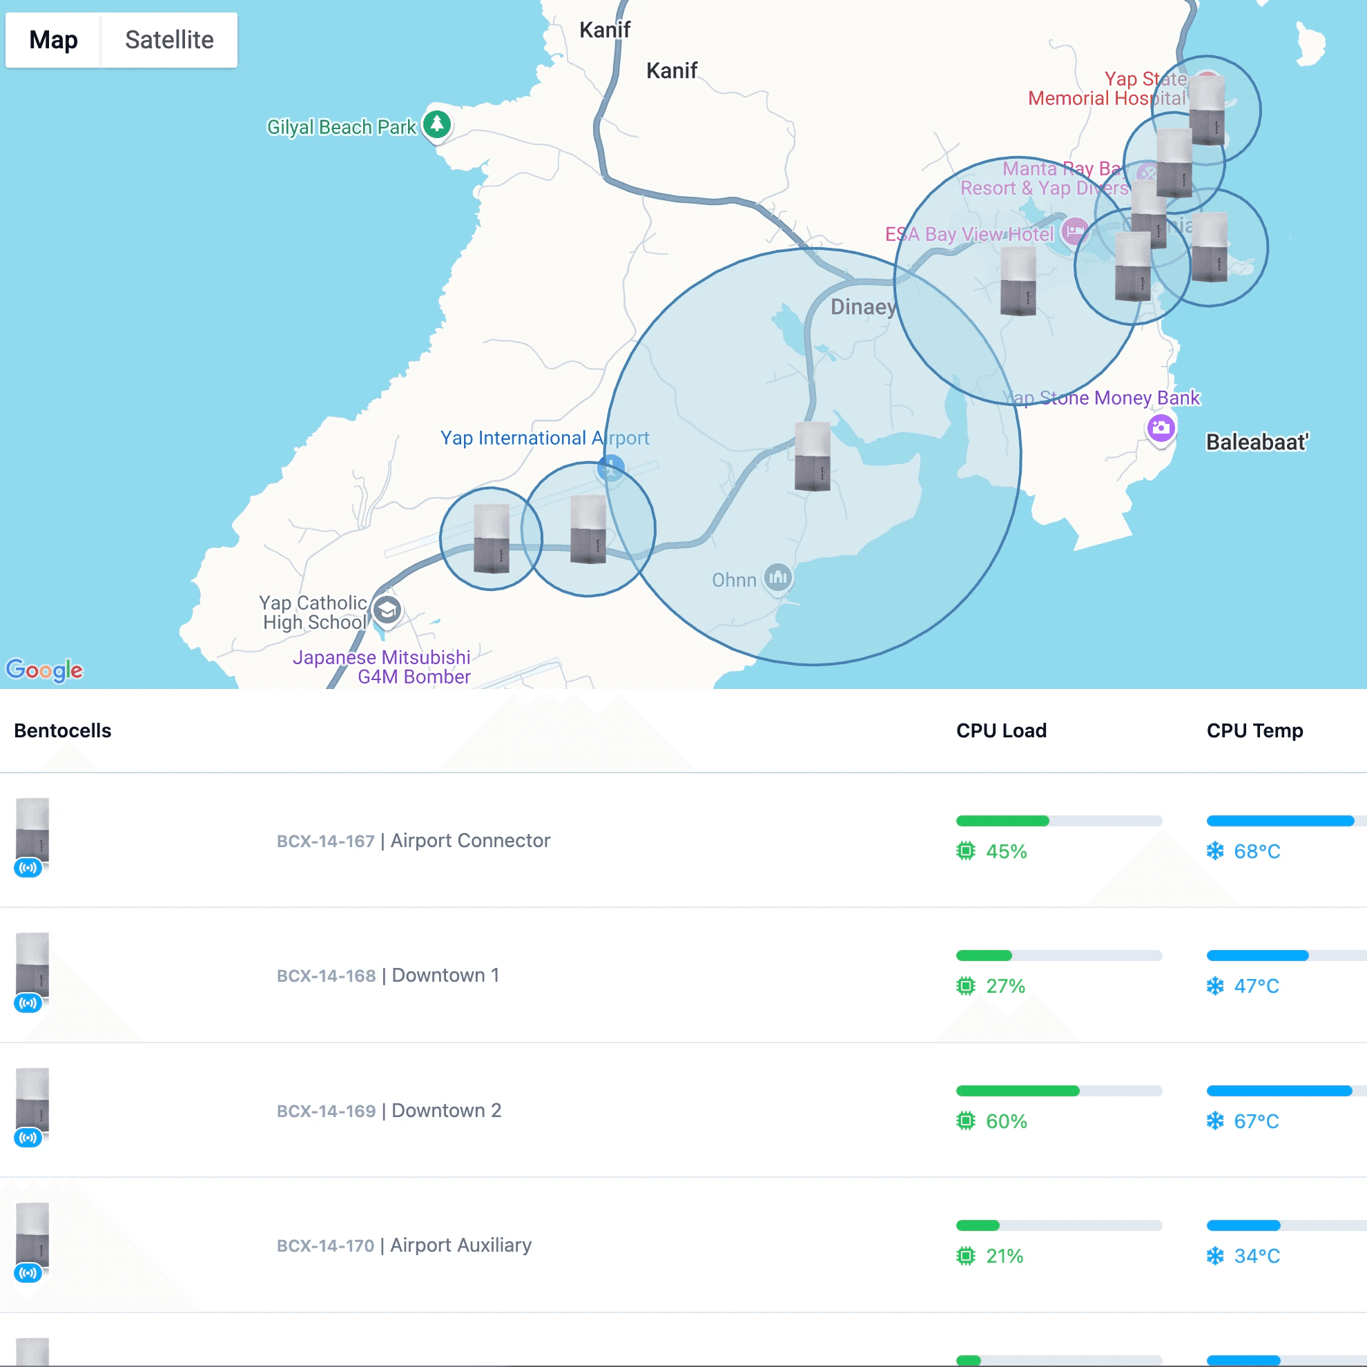Click the Gilyal Beach Park tree marker

tap(436, 124)
